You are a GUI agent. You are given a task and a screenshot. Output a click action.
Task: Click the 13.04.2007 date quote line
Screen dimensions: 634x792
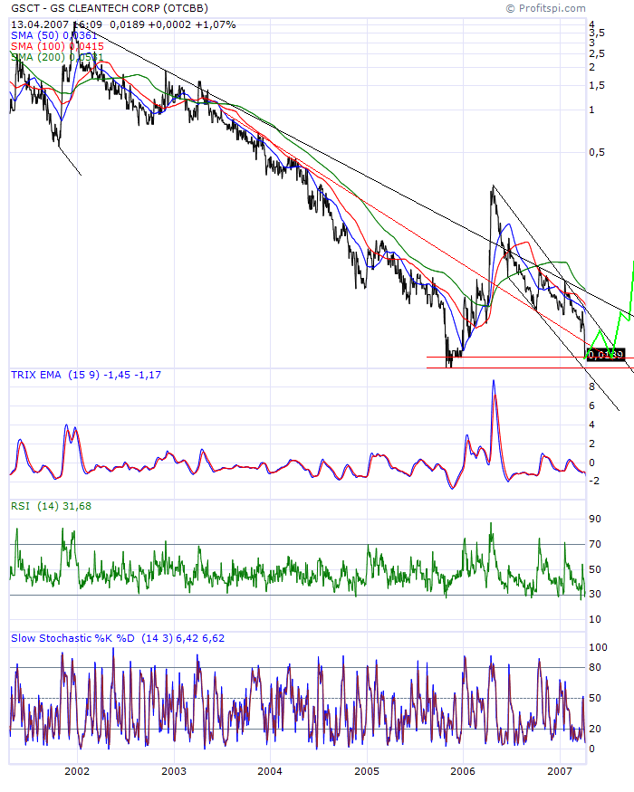[123, 24]
